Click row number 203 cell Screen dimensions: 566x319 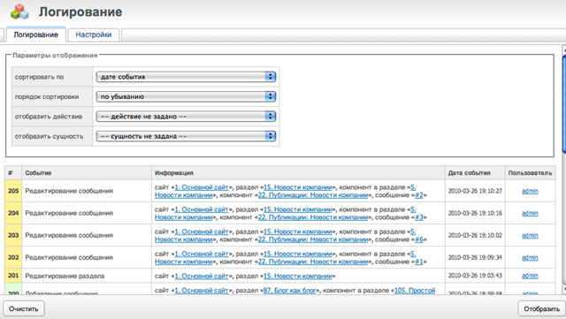tap(13, 235)
